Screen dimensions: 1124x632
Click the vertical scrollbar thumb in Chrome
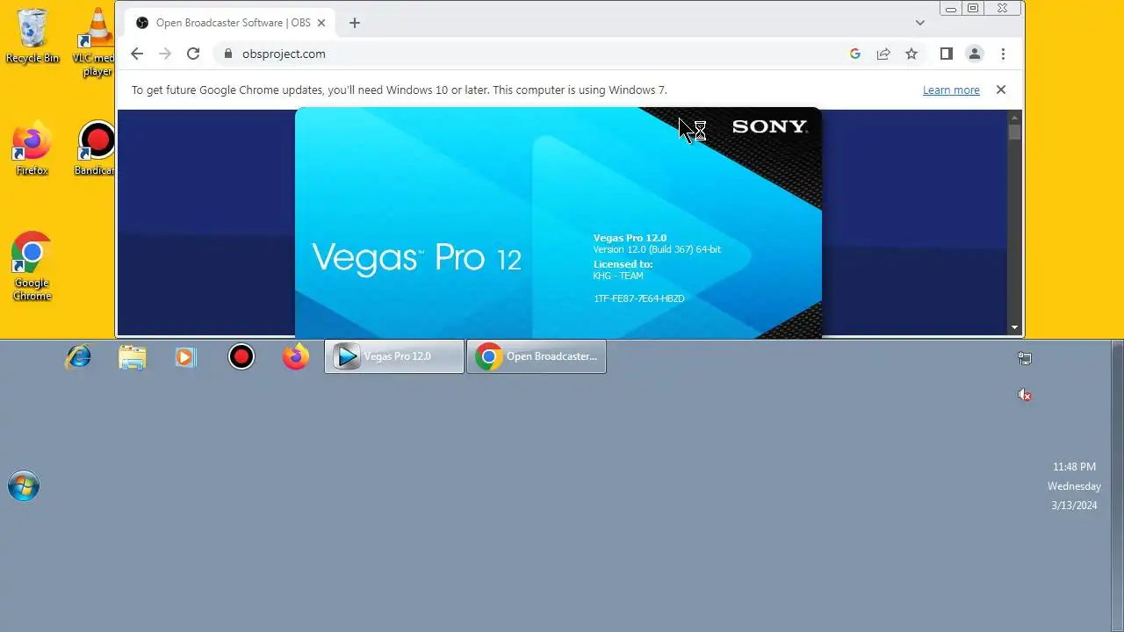pos(1015,133)
